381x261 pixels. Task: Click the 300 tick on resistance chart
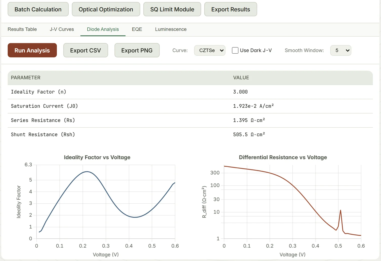(x=215, y=173)
